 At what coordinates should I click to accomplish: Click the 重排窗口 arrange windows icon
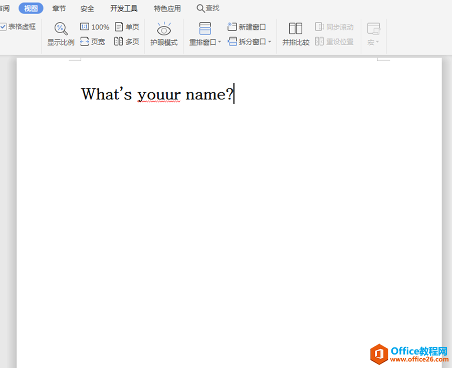[x=205, y=29]
